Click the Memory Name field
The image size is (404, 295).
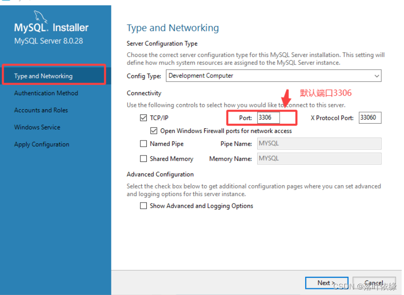[x=319, y=158]
